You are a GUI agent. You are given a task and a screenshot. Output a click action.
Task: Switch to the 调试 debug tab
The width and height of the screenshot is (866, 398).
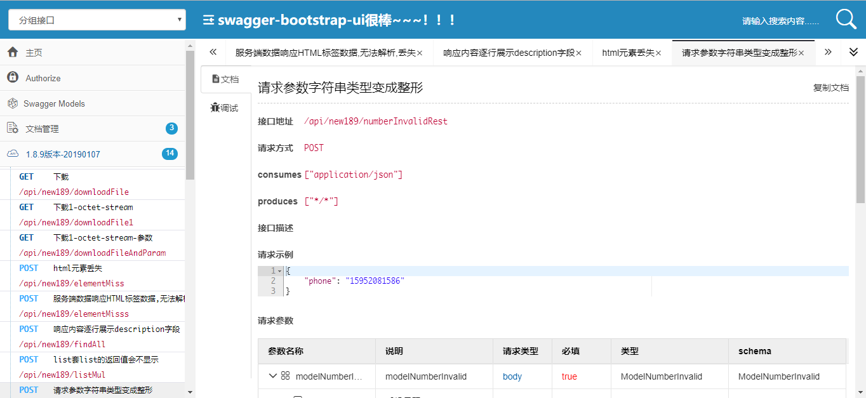pyautogui.click(x=225, y=108)
